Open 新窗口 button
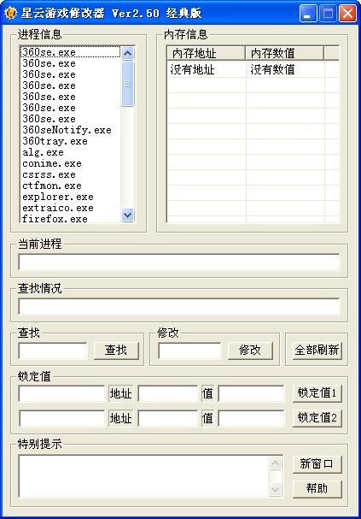This screenshot has width=361, height=519. (317, 464)
